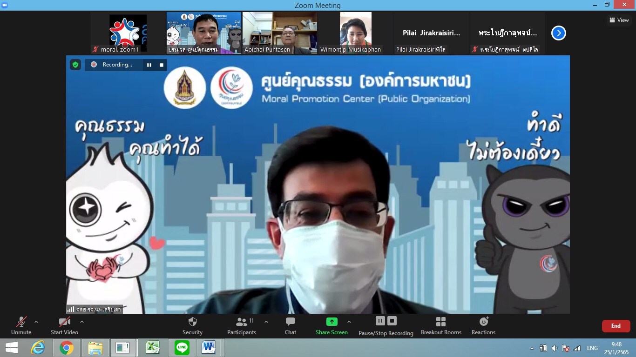The height and width of the screenshot is (357, 636).
Task: Expand Share Screen options caret
Action: 349,322
